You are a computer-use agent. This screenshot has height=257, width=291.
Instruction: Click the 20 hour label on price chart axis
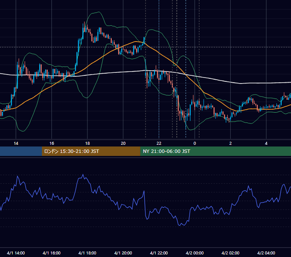(123, 143)
